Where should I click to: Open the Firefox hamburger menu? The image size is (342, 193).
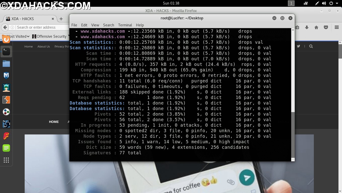(336, 27)
